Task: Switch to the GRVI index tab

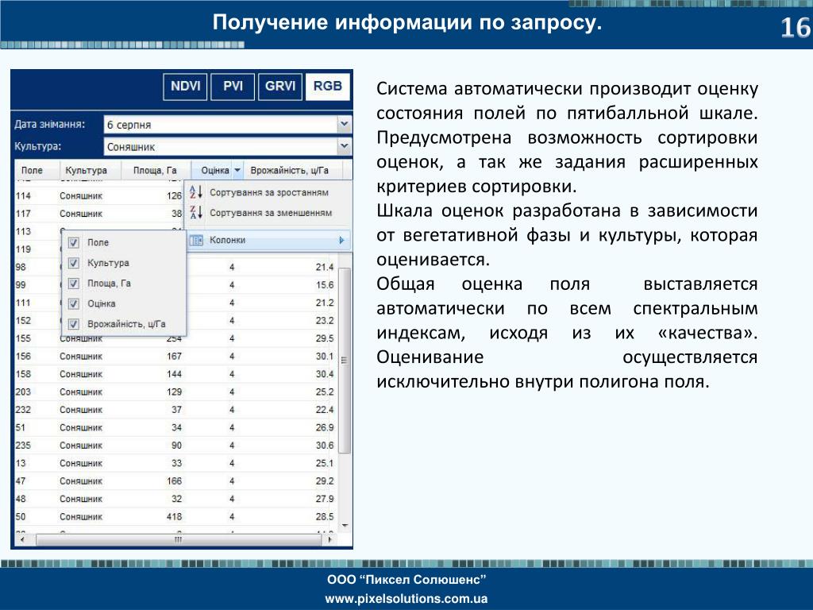Action: point(280,87)
